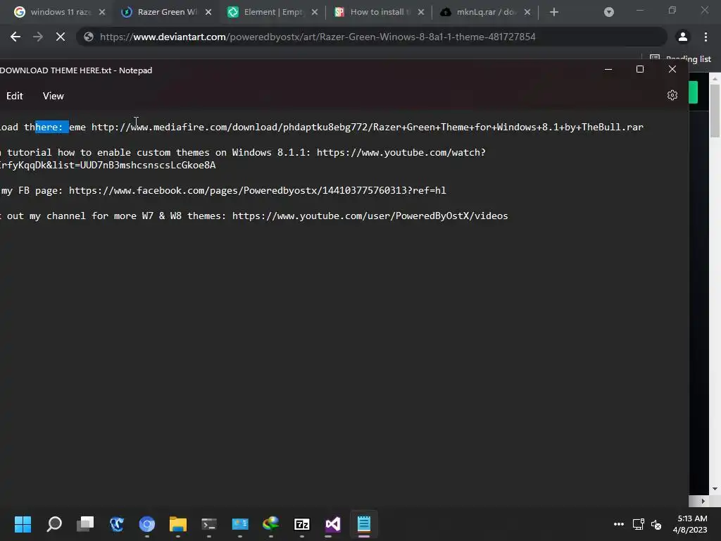Open the View menu in Notepad
The image size is (721, 541).
point(54,96)
